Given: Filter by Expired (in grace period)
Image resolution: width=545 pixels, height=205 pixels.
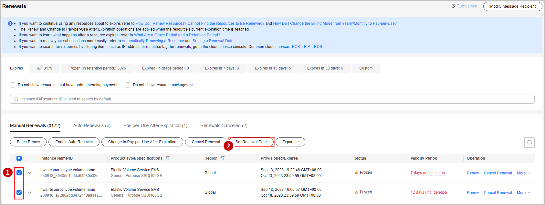Looking at the screenshot, I should click(x=165, y=68).
